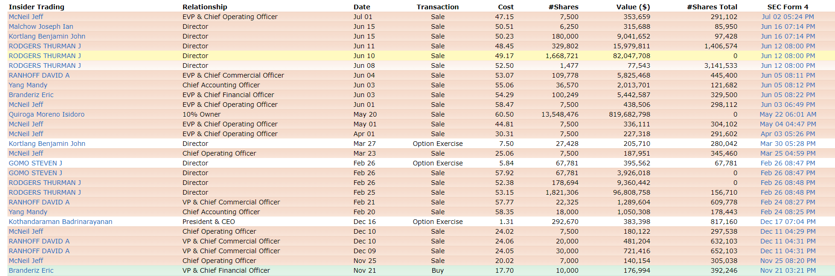Open Malchow Joseph Ian insider profile link

(41, 26)
